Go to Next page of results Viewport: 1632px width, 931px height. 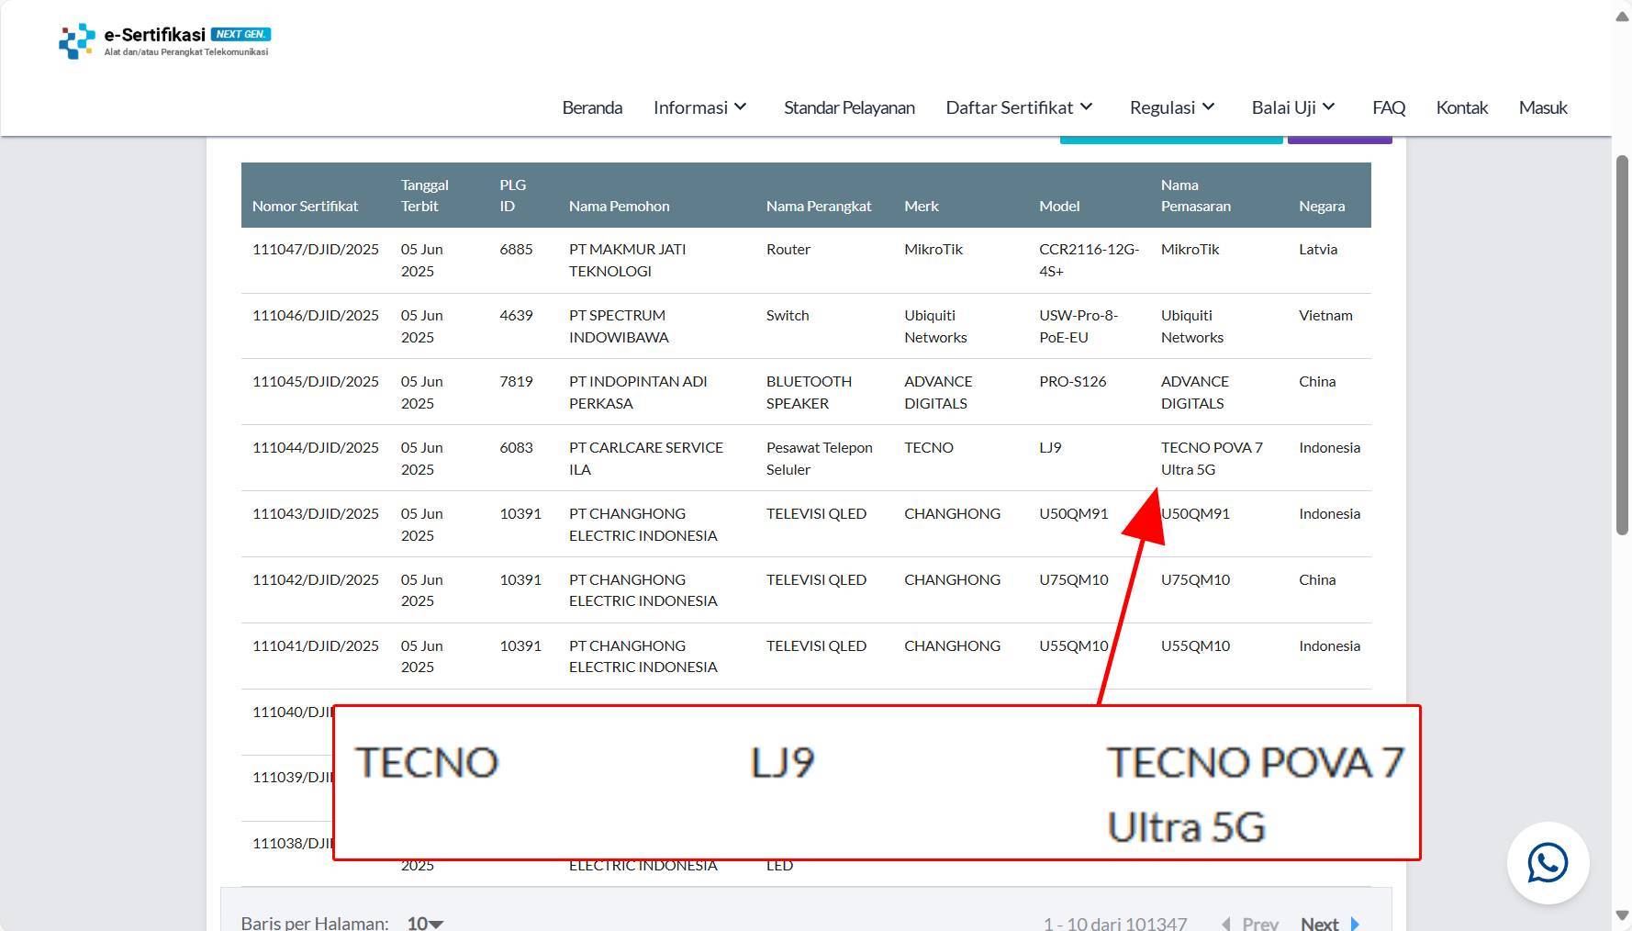pyautogui.click(x=1319, y=923)
